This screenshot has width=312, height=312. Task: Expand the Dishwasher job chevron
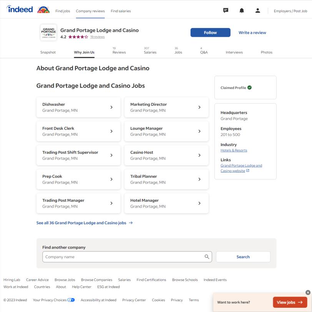coord(111,107)
